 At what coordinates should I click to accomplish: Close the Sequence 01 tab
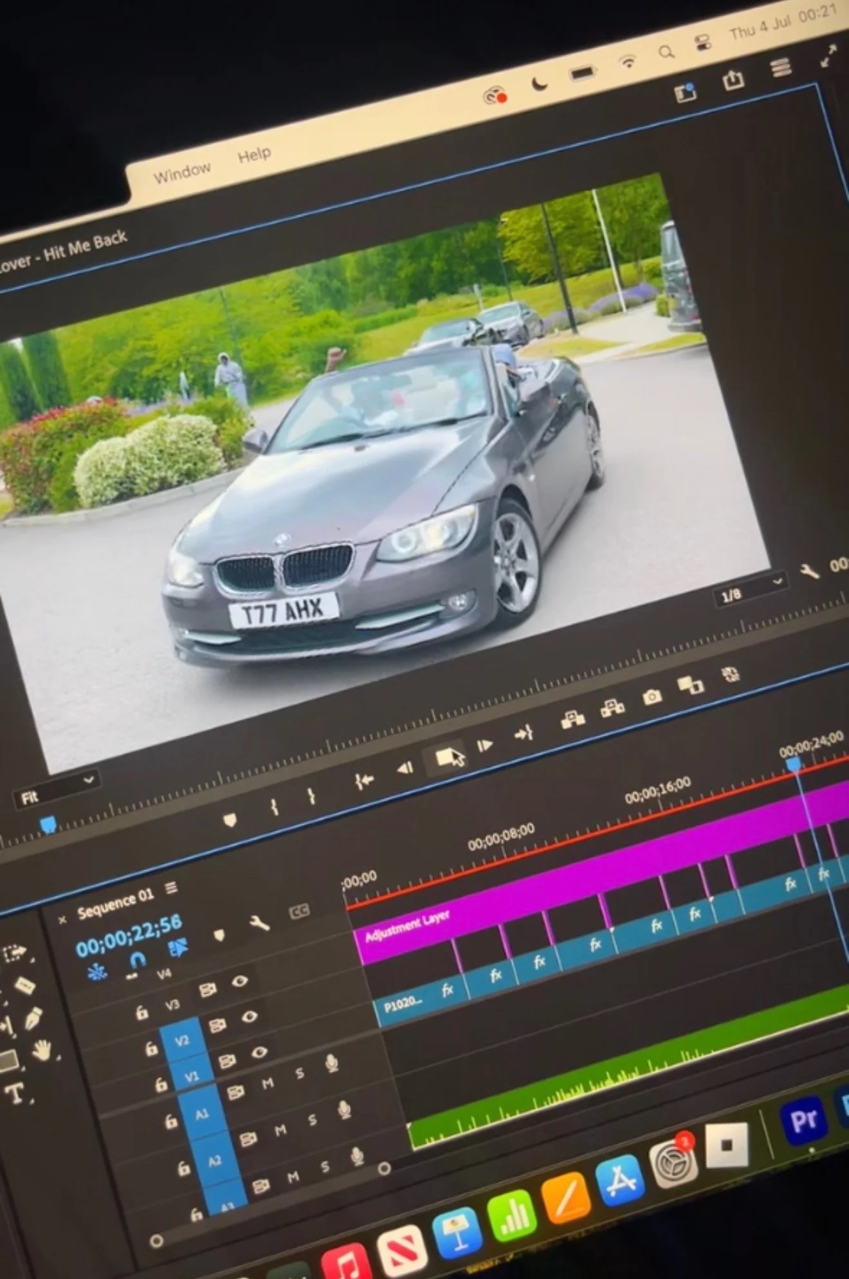pyautogui.click(x=62, y=920)
